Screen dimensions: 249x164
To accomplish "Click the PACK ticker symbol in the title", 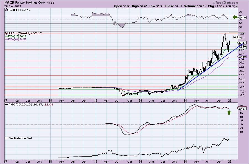I will click(9, 2).
